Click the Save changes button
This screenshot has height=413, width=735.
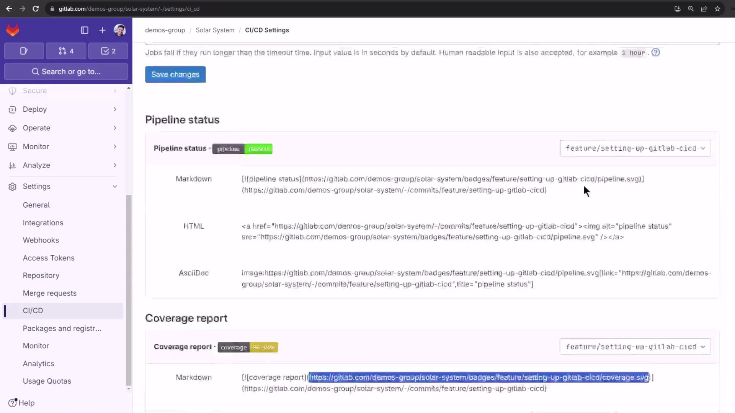coord(175,75)
